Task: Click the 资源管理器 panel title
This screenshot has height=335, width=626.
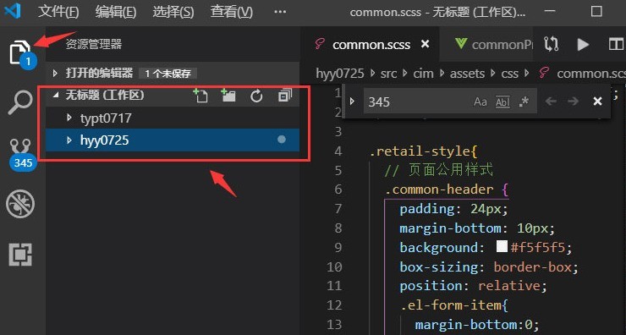Action: coord(93,44)
